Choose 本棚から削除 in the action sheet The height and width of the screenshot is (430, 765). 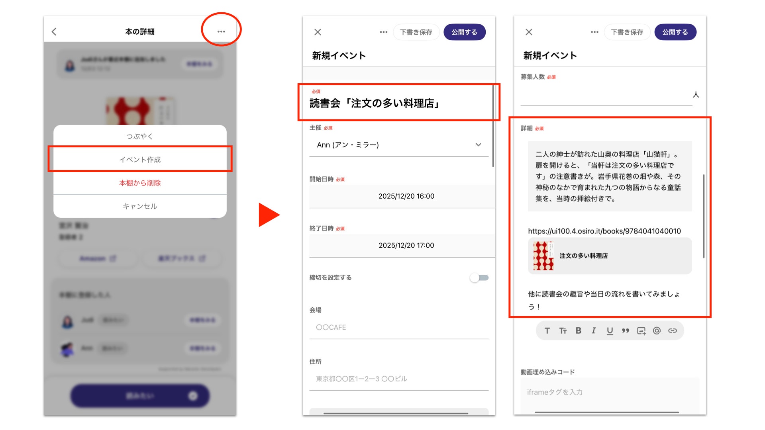pyautogui.click(x=140, y=183)
